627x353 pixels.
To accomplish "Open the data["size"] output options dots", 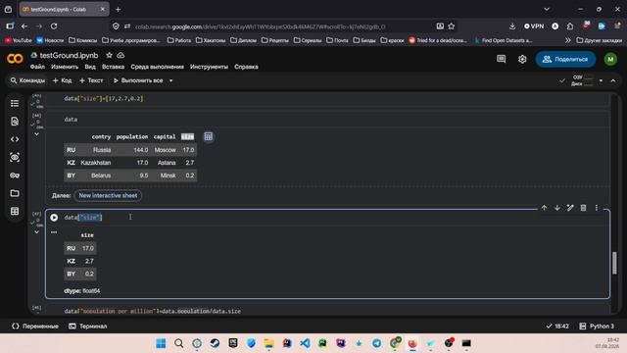I will click(x=54, y=232).
